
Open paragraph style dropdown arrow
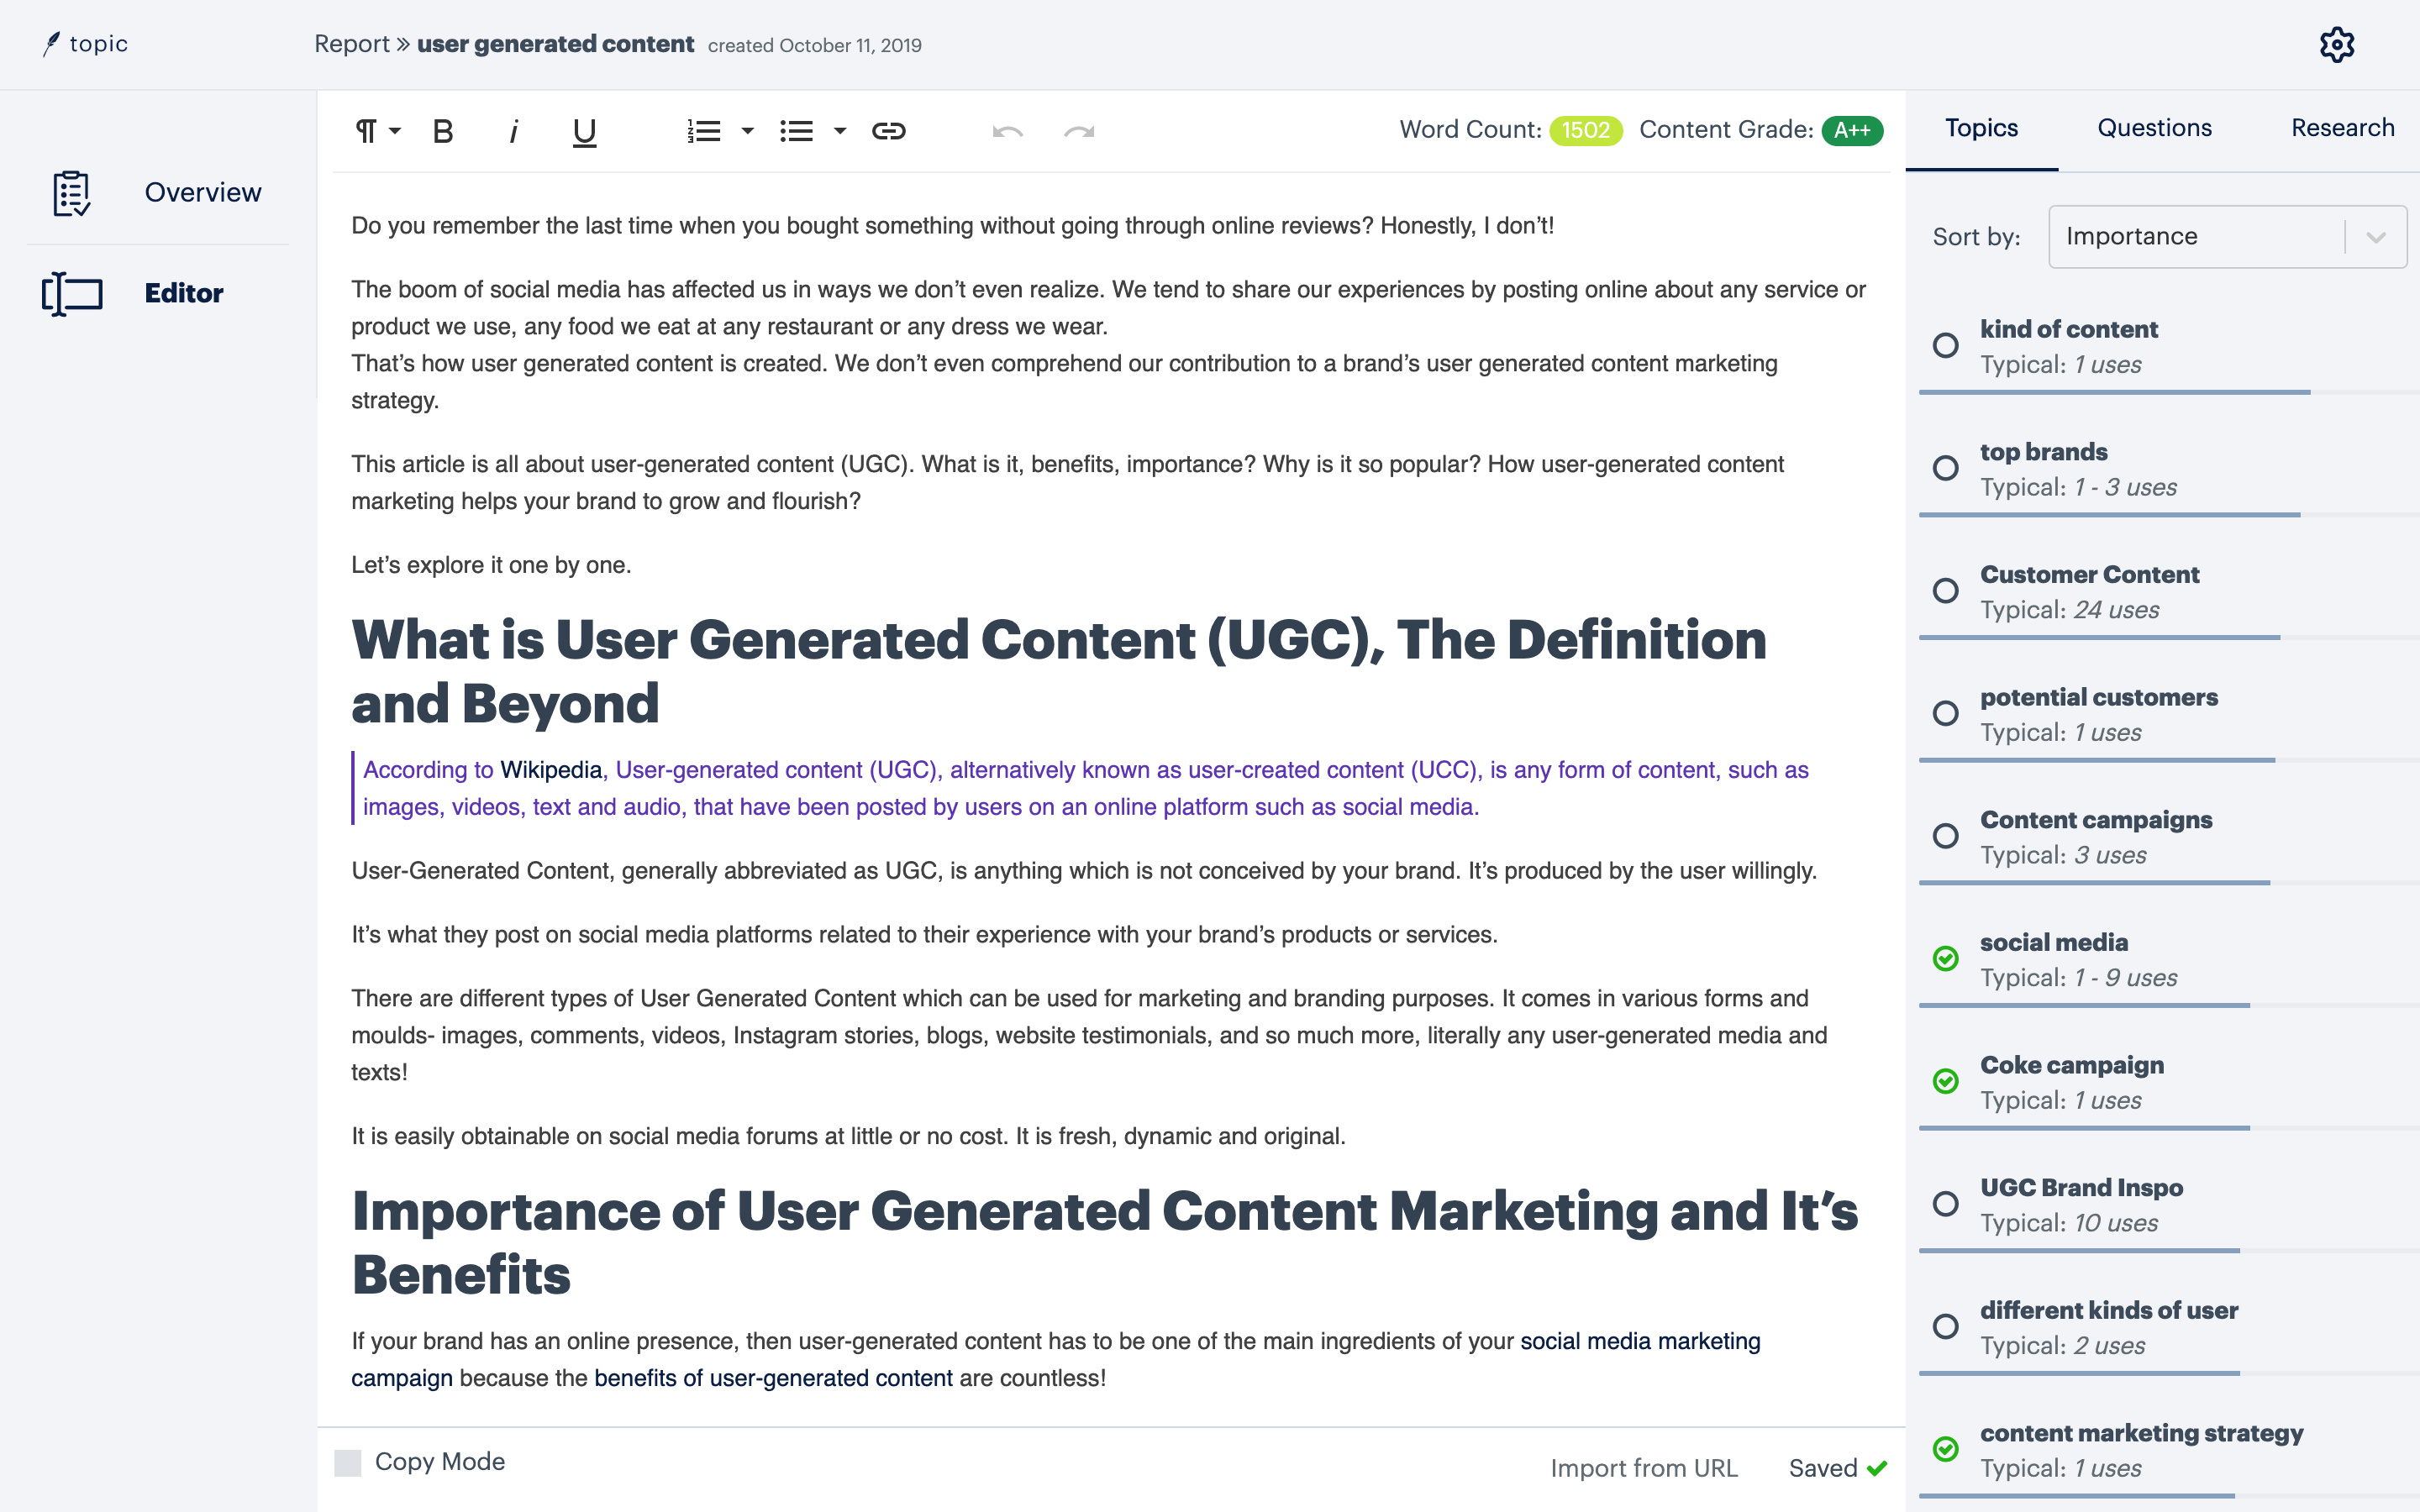pos(396,131)
